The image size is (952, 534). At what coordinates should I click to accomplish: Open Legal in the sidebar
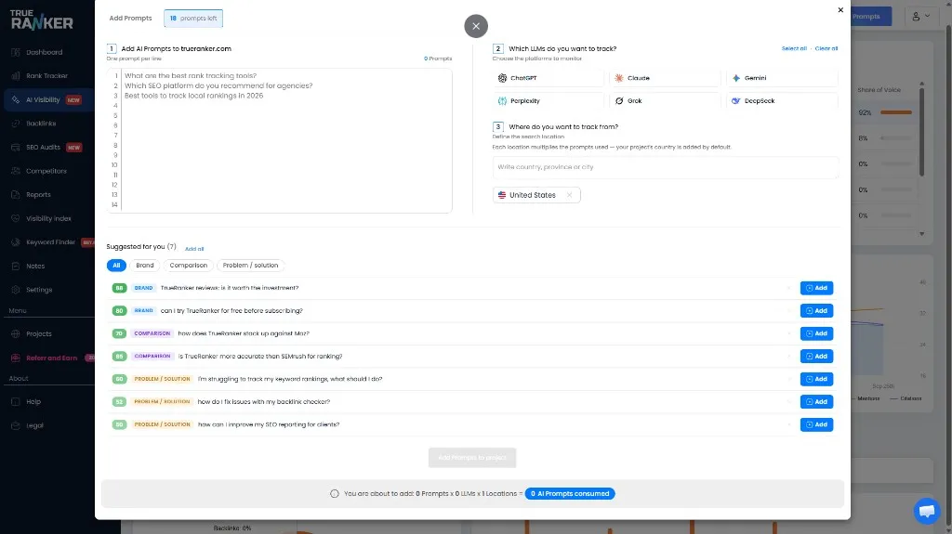pos(34,425)
